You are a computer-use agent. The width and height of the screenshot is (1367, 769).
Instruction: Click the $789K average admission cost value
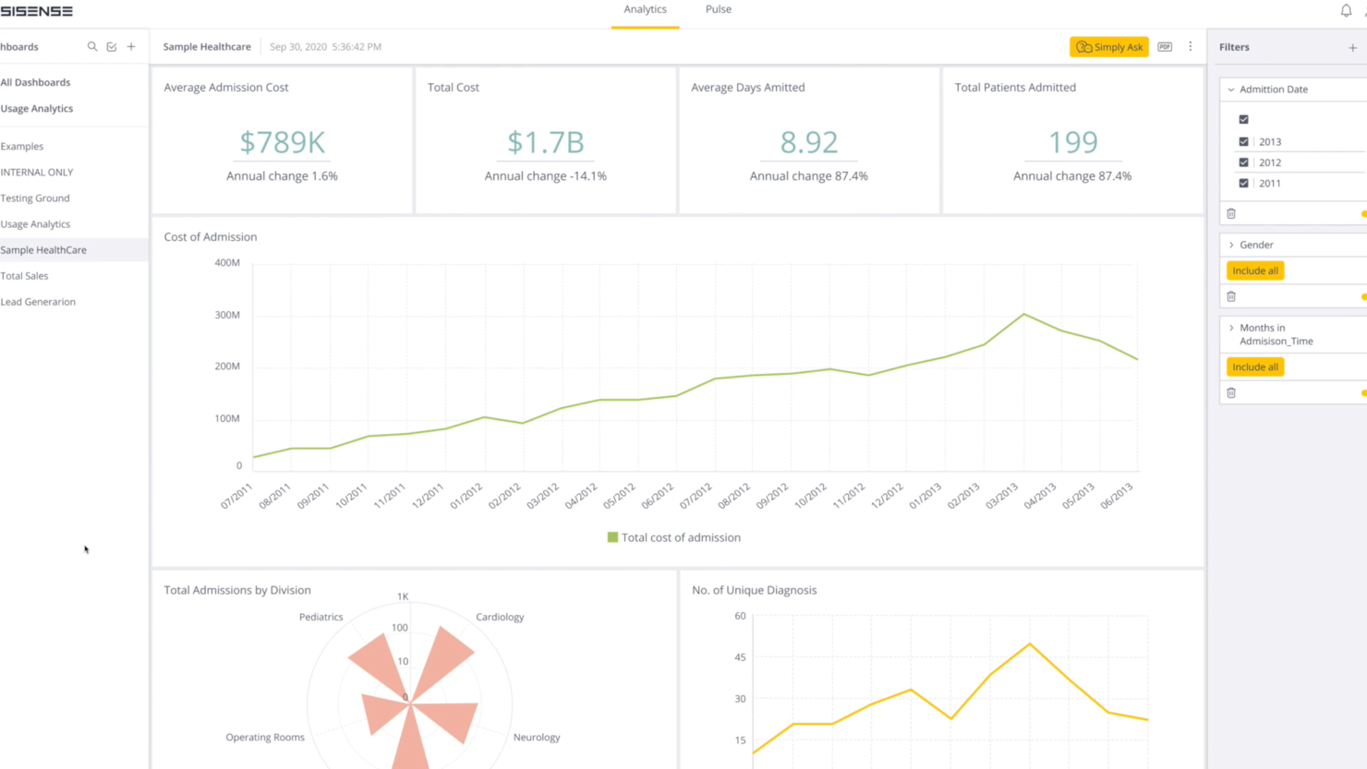[x=282, y=142]
